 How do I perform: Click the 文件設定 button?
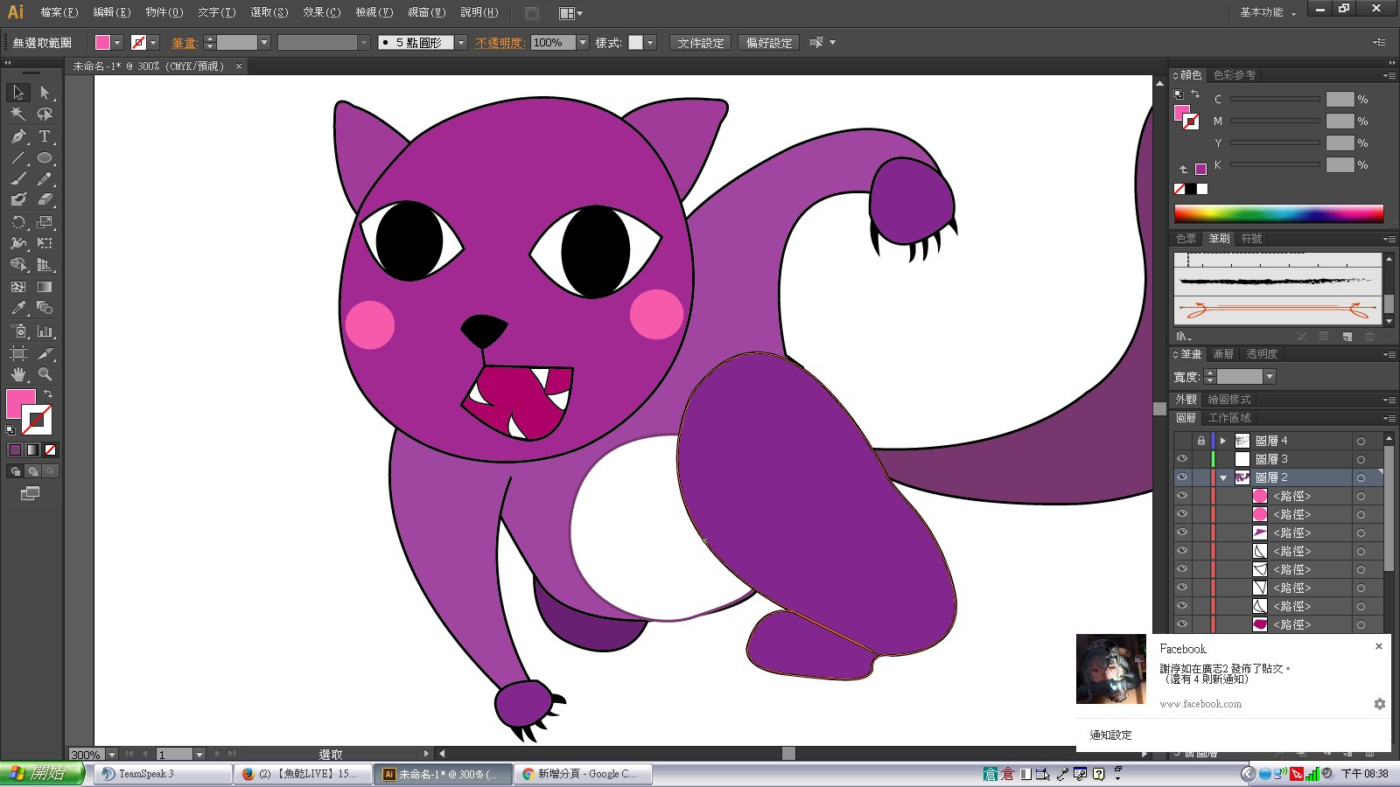click(x=701, y=43)
